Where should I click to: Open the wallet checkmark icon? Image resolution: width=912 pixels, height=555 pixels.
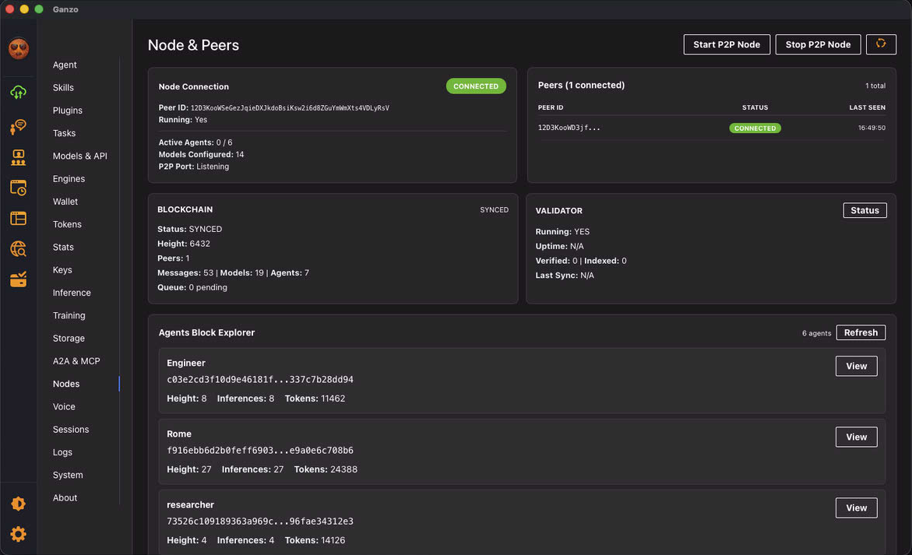(x=19, y=279)
